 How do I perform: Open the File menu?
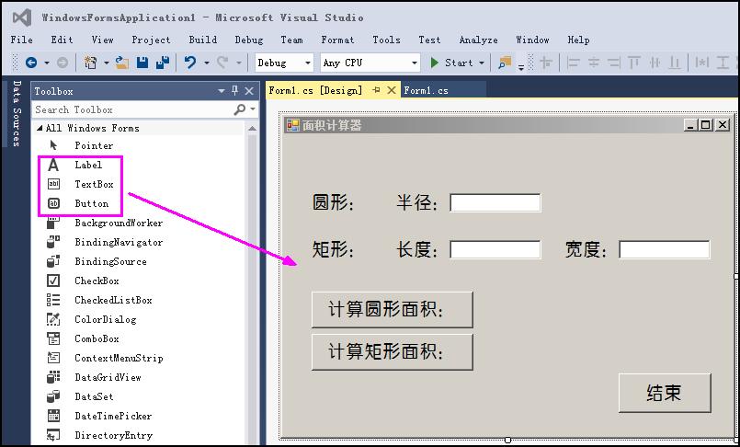point(22,40)
